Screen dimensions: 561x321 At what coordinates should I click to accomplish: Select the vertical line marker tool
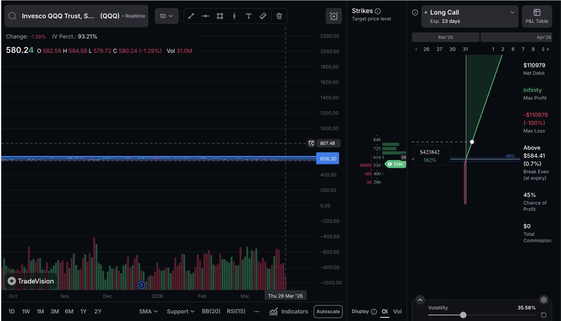tap(234, 16)
